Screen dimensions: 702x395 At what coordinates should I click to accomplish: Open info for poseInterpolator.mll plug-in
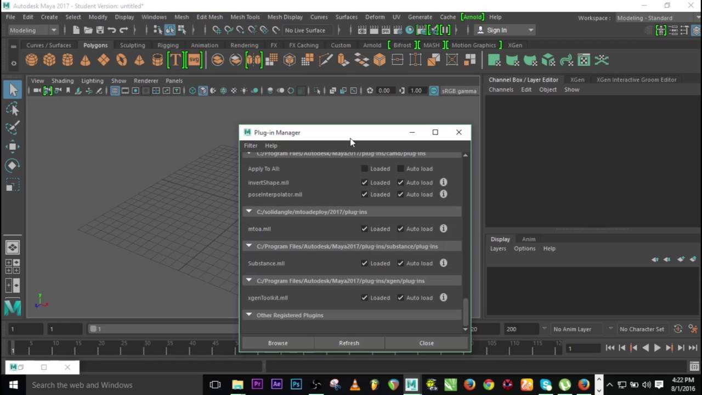[443, 194]
